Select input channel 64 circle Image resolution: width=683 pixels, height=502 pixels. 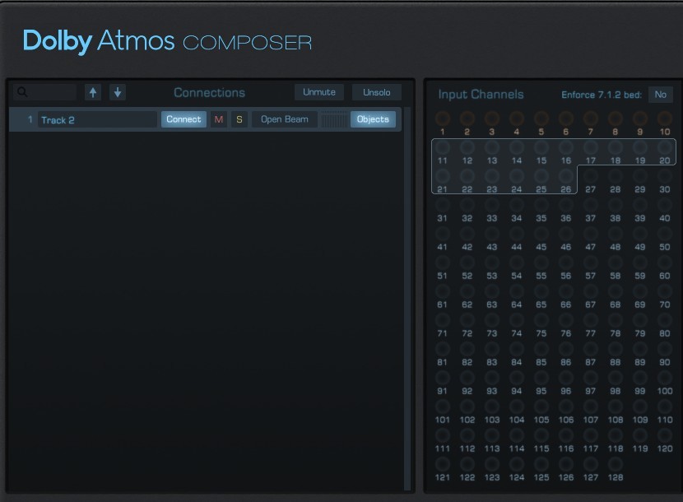[x=517, y=291]
